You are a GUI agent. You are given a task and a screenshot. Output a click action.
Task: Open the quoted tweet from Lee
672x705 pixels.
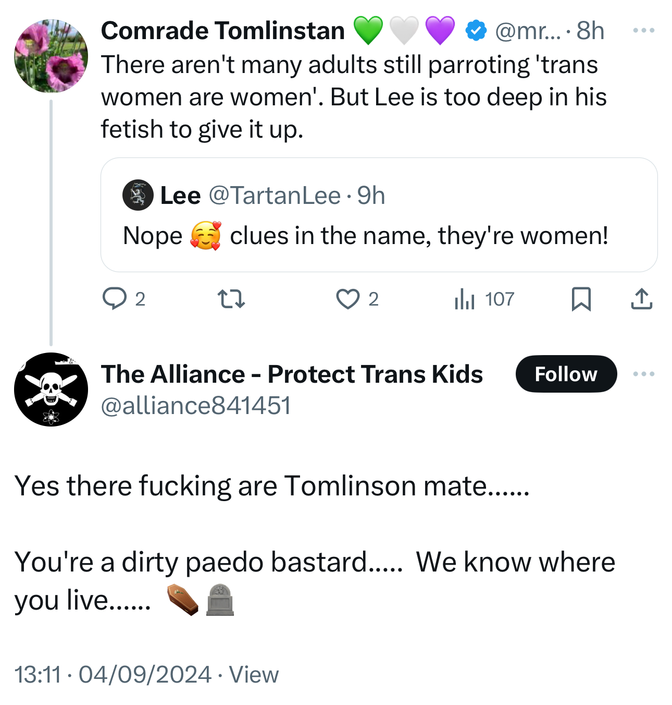pyautogui.click(x=379, y=236)
